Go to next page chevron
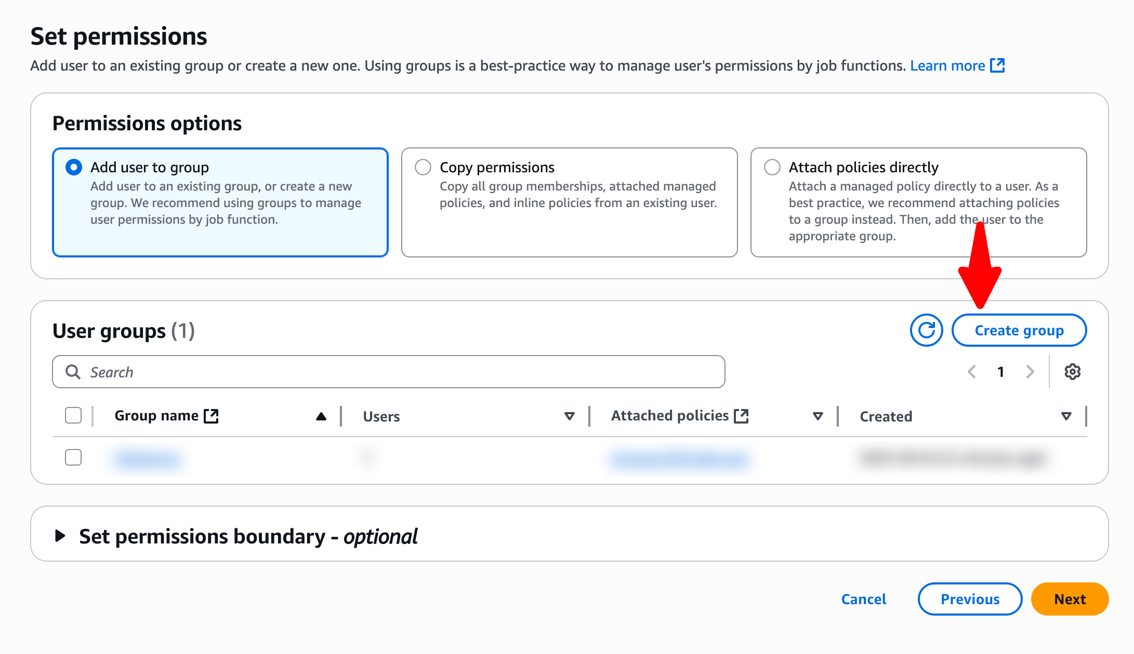Screen dimensions: 1134x654 pyautogui.click(x=1030, y=372)
